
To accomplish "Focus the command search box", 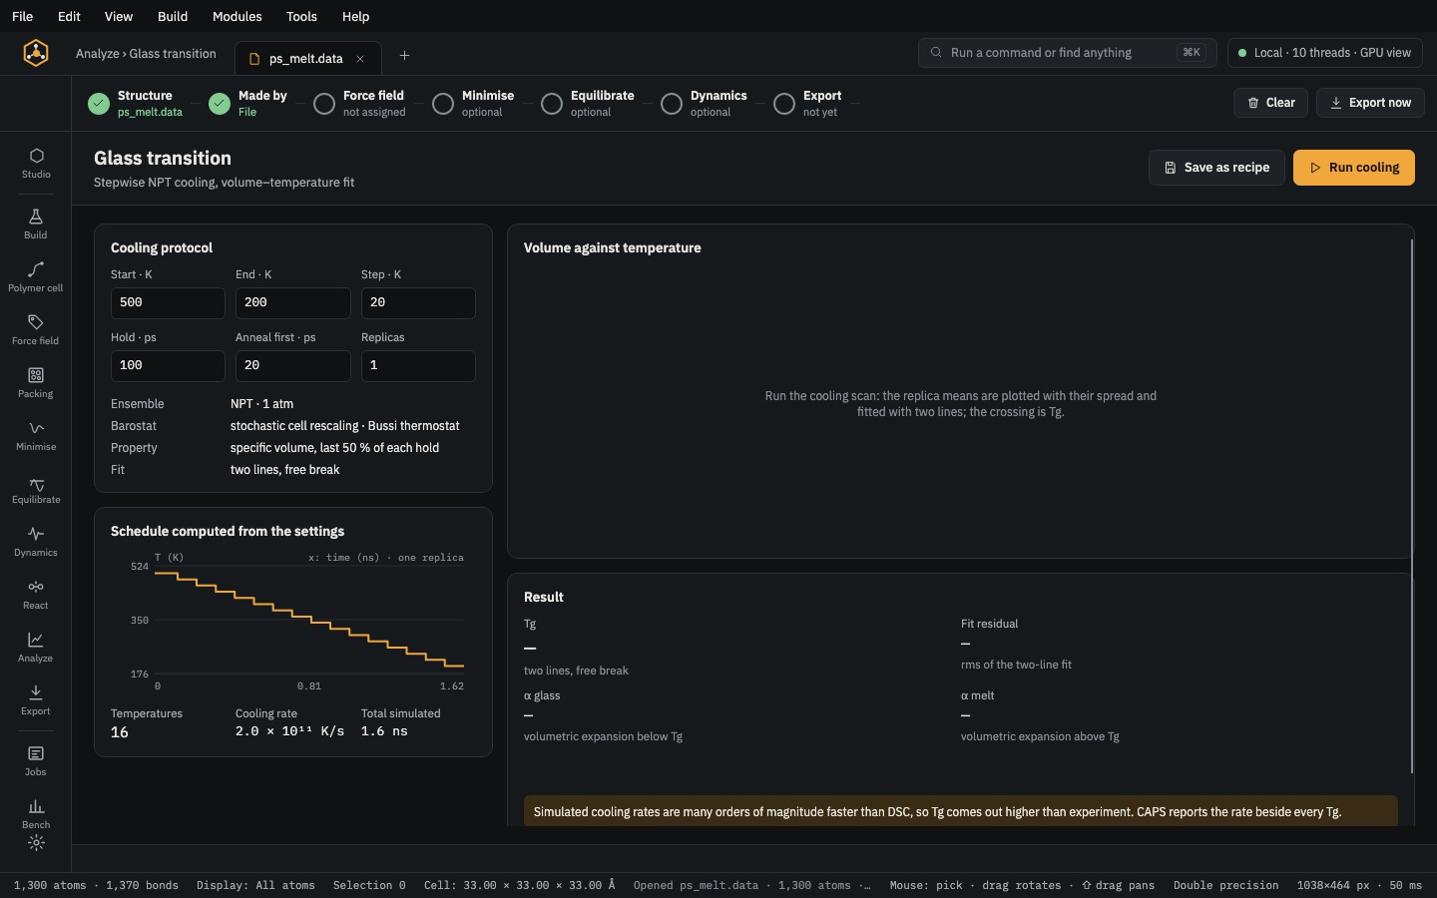I will click(x=1067, y=53).
